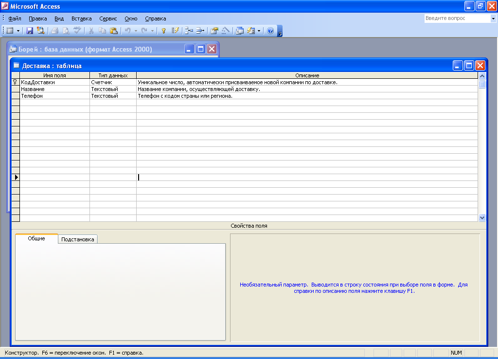Show the Database Window icon
The image size is (498, 359).
pyautogui.click(x=240, y=31)
